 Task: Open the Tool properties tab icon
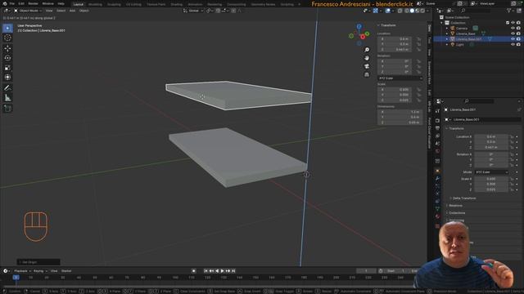point(437,111)
